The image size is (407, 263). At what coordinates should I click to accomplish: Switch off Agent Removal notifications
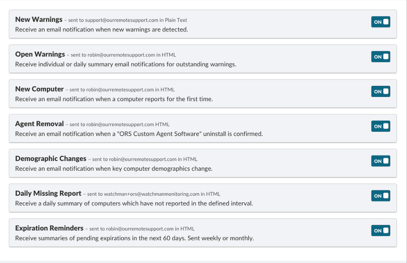[381, 126]
